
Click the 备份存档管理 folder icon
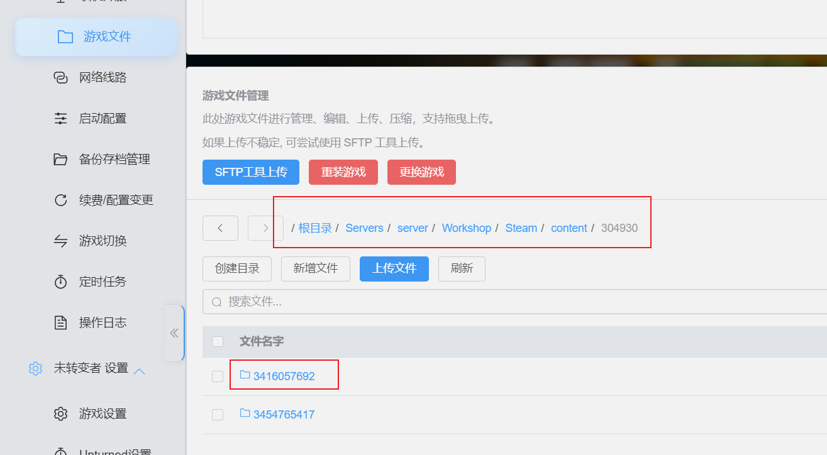(x=60, y=159)
